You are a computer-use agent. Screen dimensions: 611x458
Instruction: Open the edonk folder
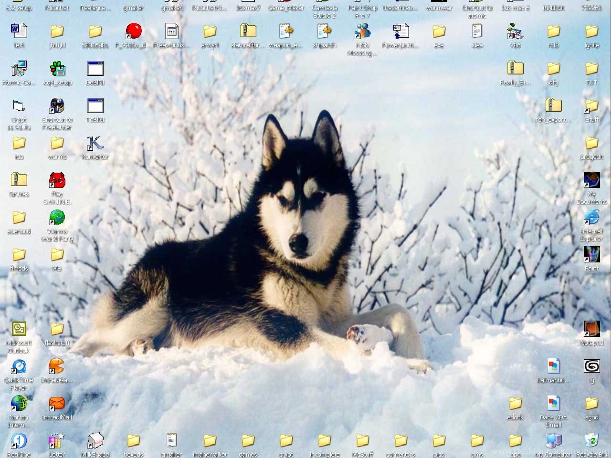[x=516, y=404]
